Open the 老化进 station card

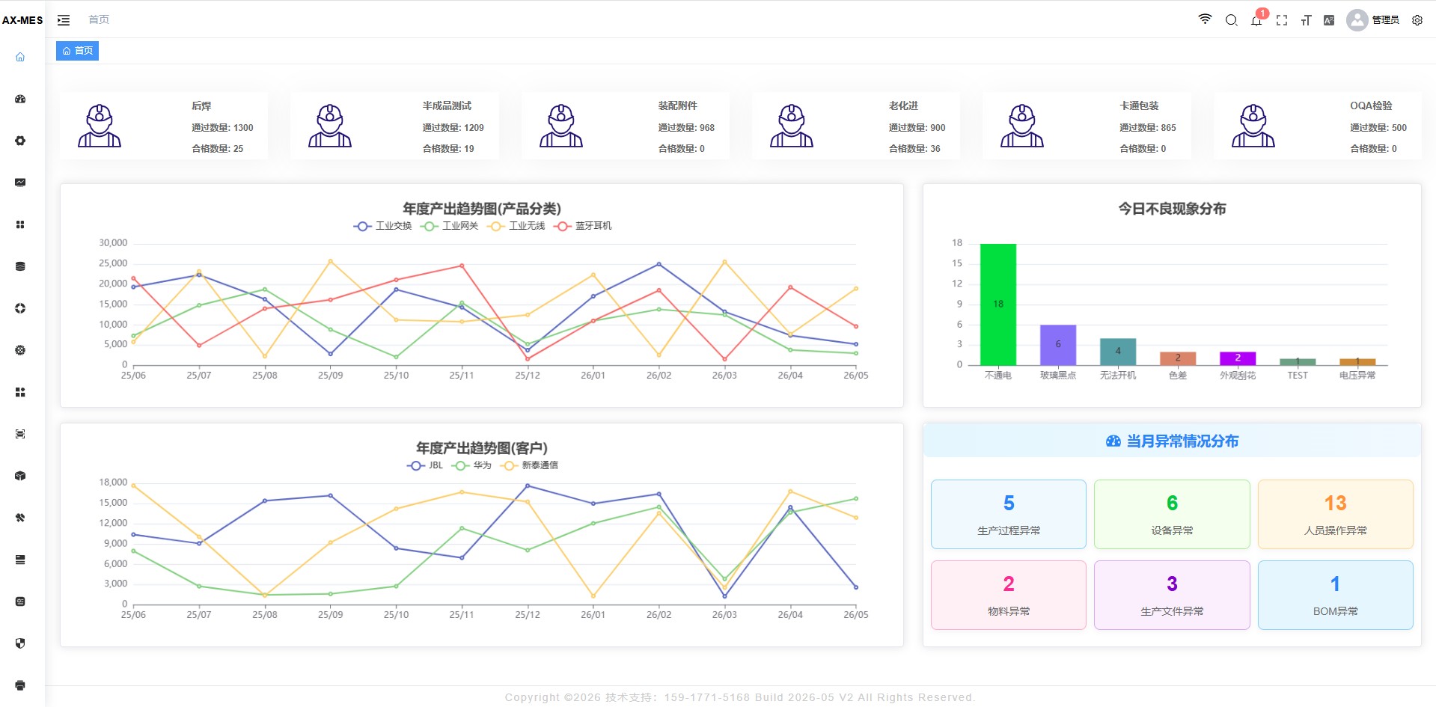pos(856,126)
